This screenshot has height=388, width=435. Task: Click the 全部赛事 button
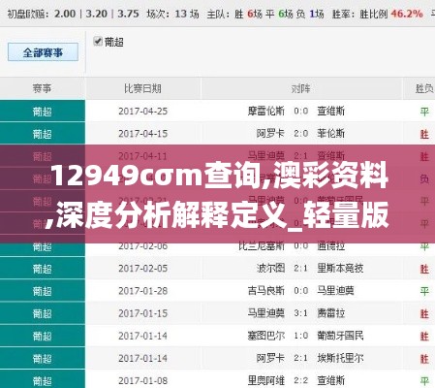tap(43, 52)
